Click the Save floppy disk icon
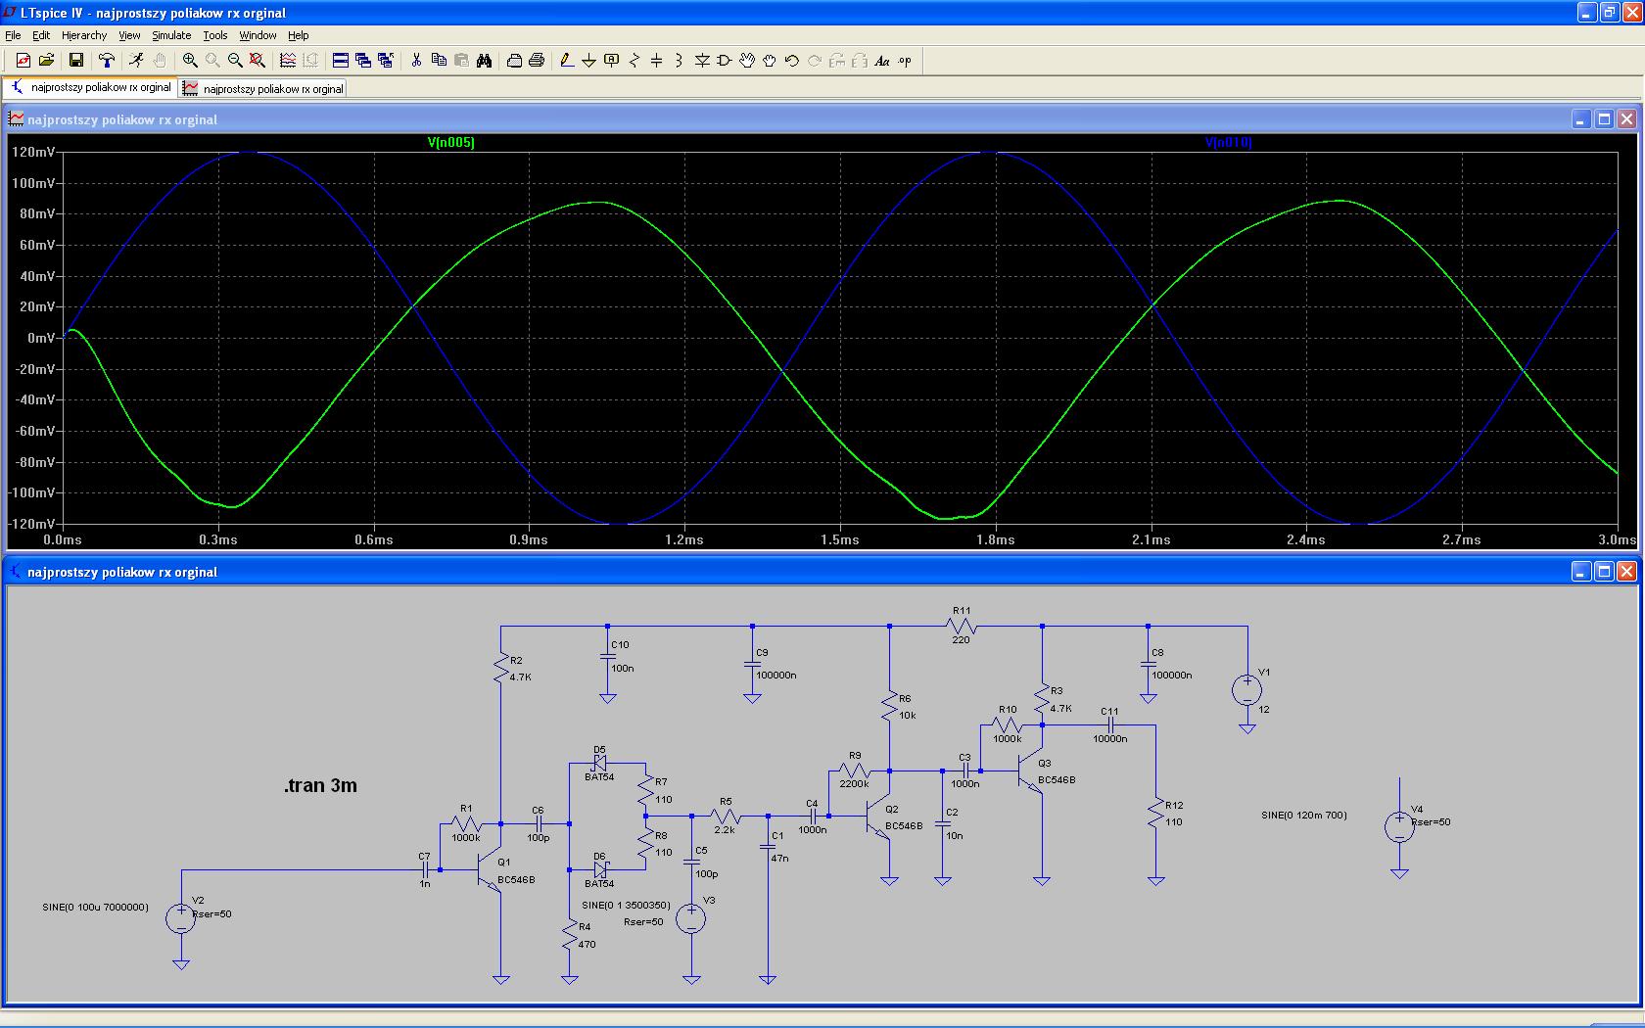The height and width of the screenshot is (1028, 1645). click(75, 61)
